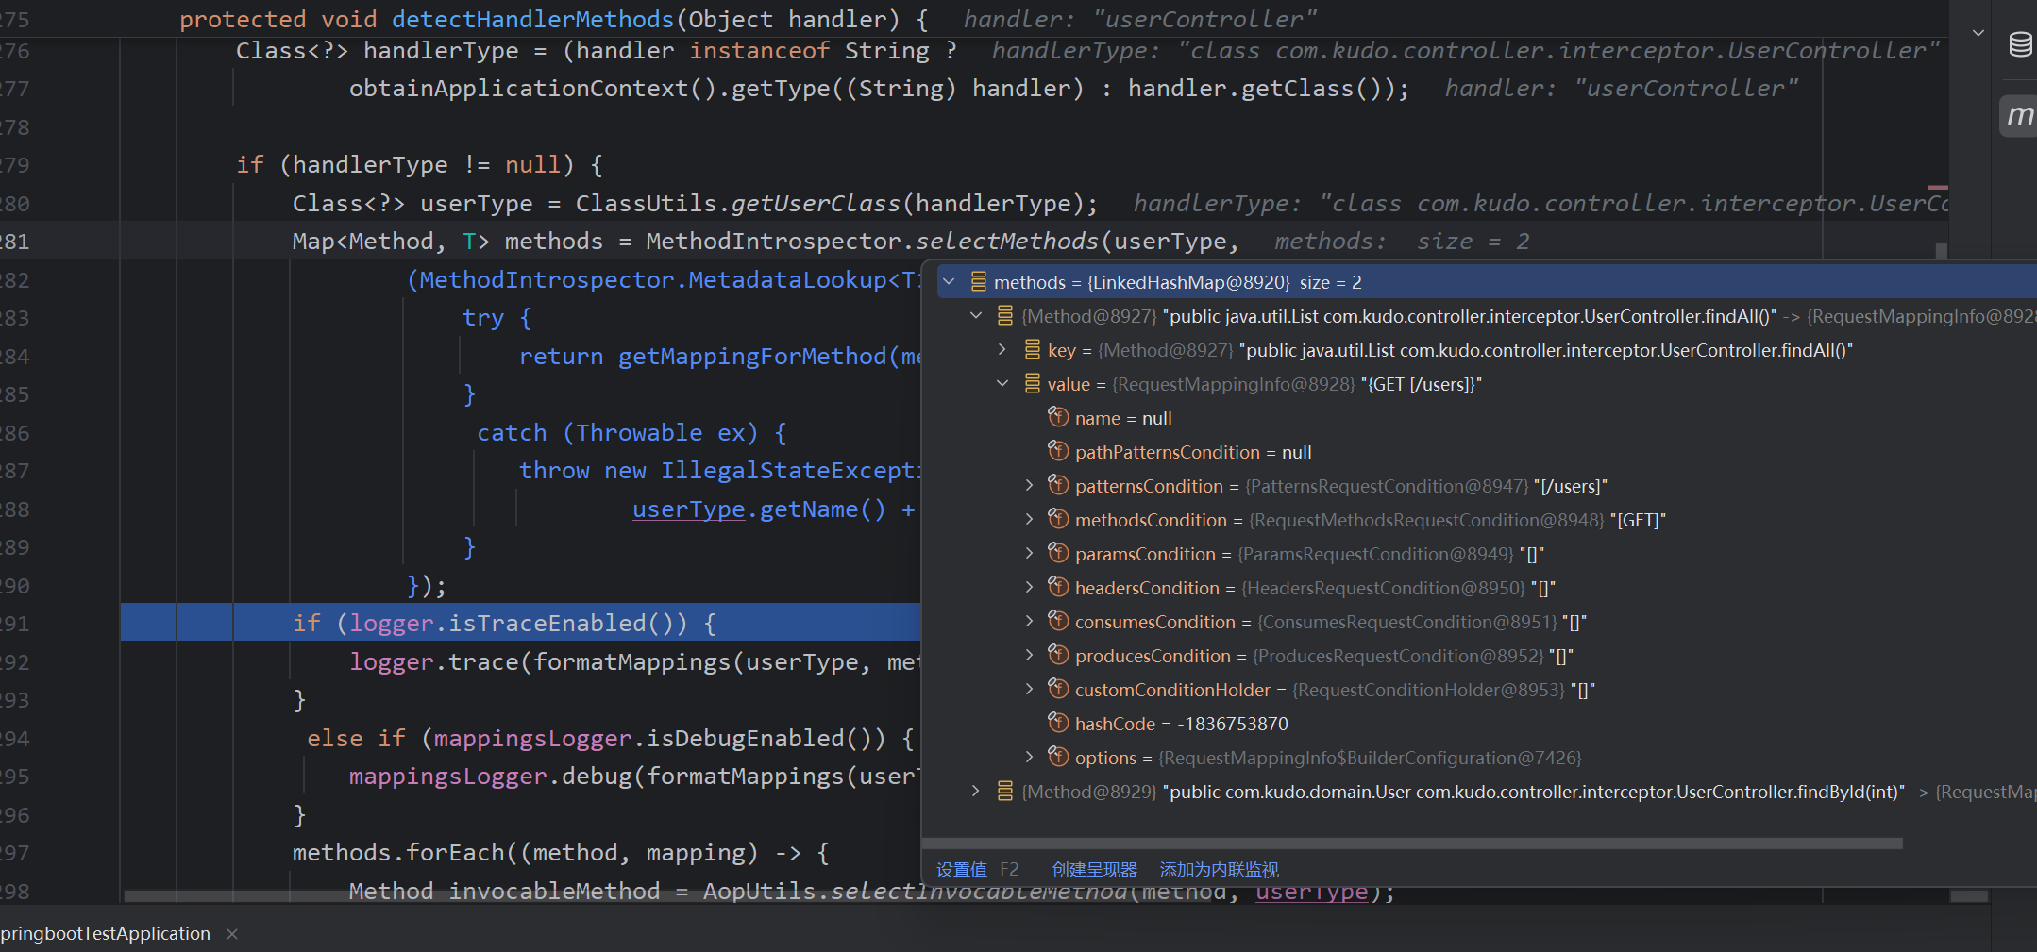The image size is (2037, 952).
Task: Click 'selectMethods' in the MethodIntrospector call
Action: tap(1007, 242)
